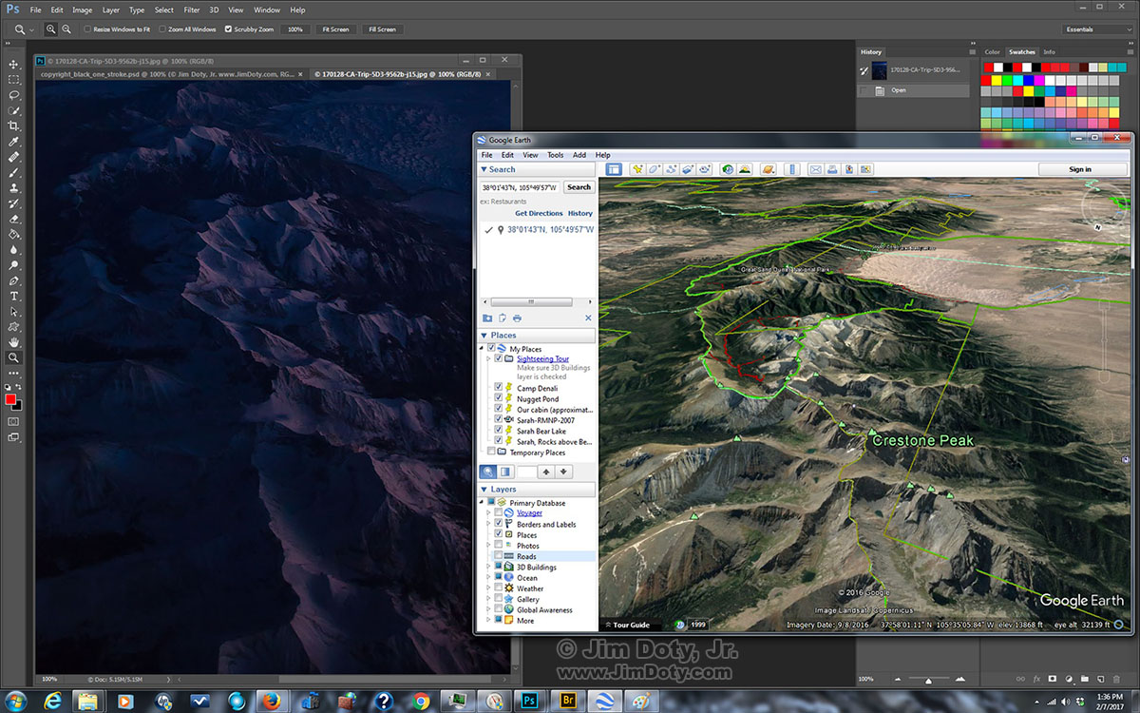Open Adobe Bridge from the taskbar
This screenshot has width=1140, height=713.
(568, 701)
